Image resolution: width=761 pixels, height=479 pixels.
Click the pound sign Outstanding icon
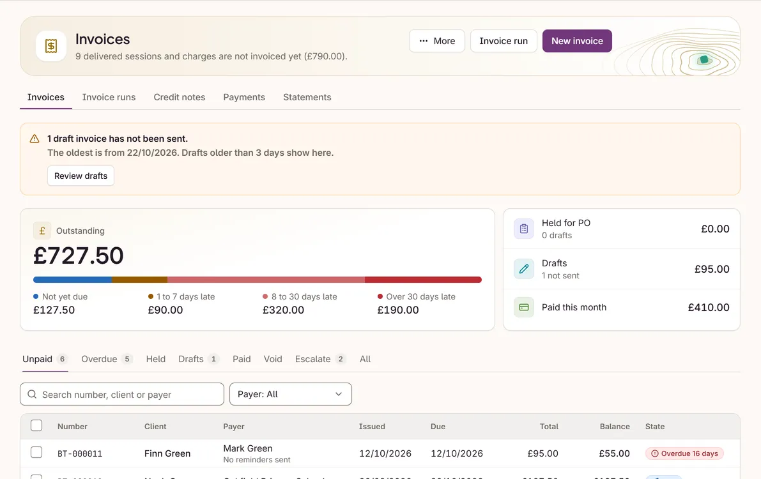pos(42,231)
